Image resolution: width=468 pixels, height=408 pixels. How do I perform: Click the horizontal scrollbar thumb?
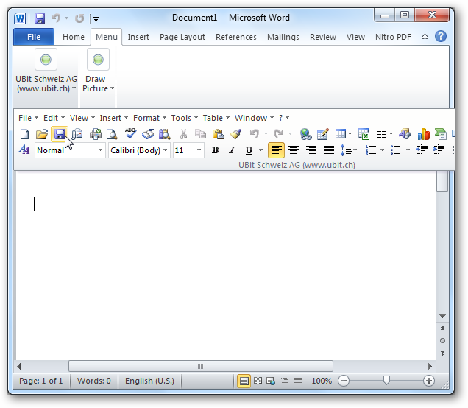(201, 366)
